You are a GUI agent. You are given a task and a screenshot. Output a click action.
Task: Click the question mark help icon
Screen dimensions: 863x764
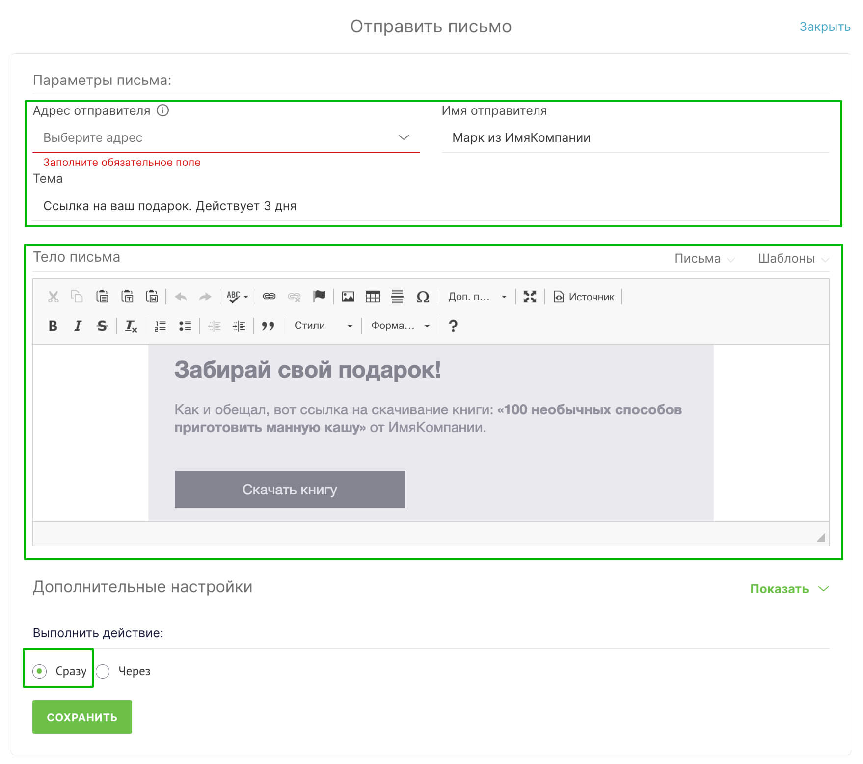(x=453, y=326)
